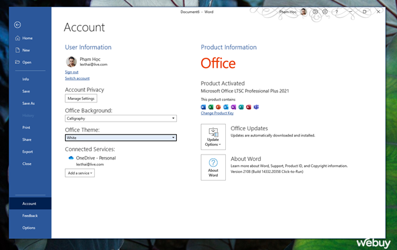Screen dimensions: 397x250
Task: Expand the Add a service menu
Action: (x=80, y=173)
